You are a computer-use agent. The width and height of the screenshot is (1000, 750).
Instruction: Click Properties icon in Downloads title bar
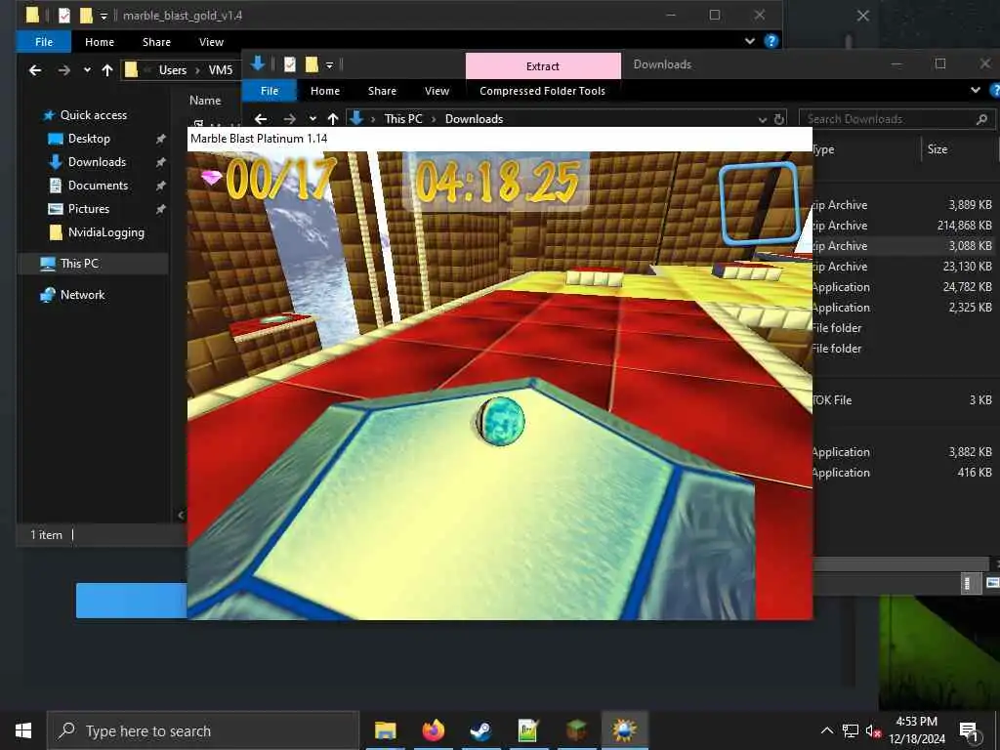point(289,63)
